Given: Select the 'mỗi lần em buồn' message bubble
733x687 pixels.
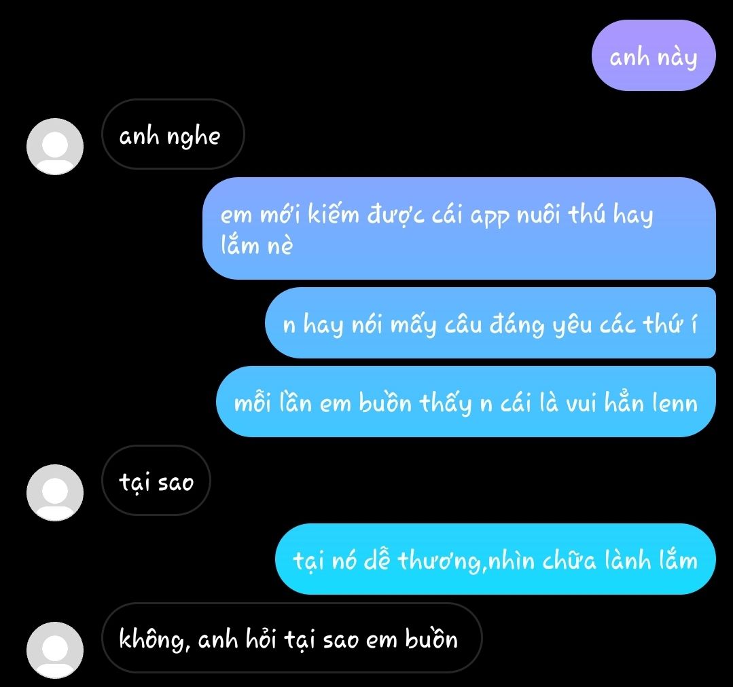Looking at the screenshot, I should point(466,402).
